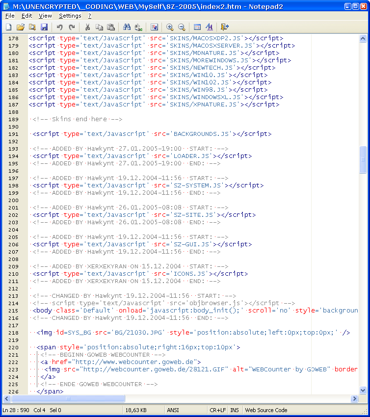Maximize the Notepad2 window
Screen dimensions: 370x417
pyautogui.click(x=356, y=6)
